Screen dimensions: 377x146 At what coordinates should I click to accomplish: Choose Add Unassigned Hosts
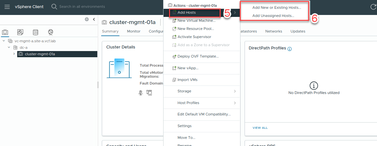click(x=273, y=16)
